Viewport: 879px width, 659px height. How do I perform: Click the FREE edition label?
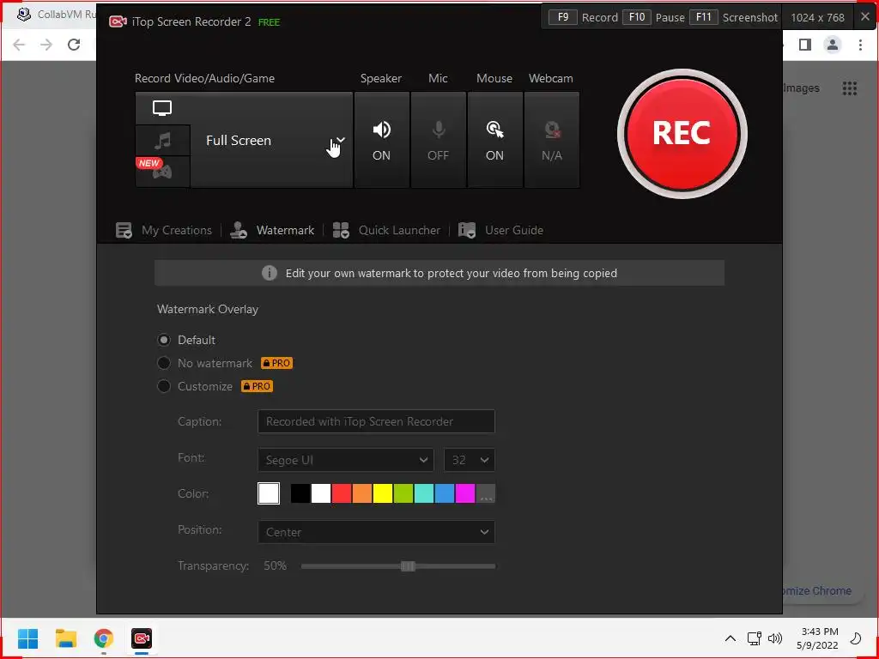(x=269, y=22)
